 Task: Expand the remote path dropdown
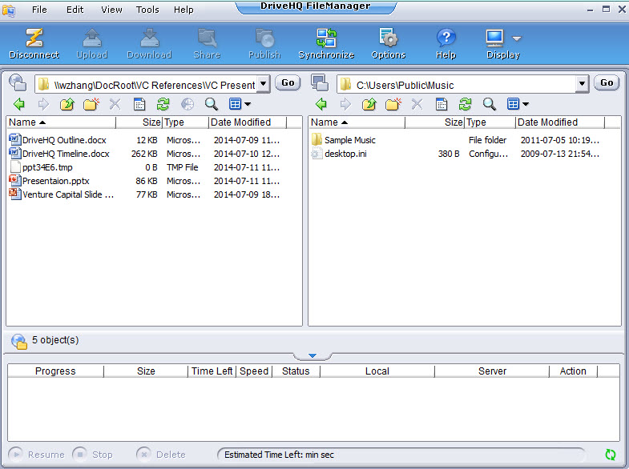(x=263, y=84)
